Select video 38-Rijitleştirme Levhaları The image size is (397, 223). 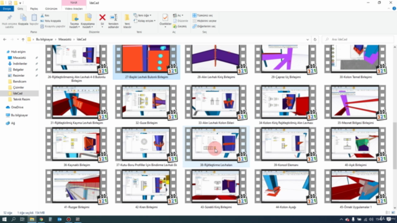[x=216, y=147]
